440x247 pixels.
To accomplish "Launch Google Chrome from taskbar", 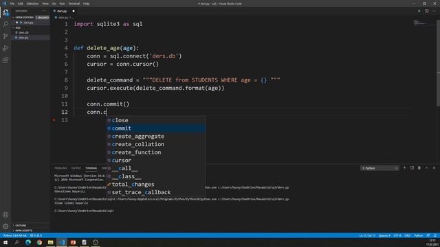I will coord(39,242).
